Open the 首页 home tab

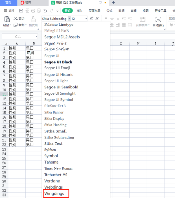pos(8,3)
